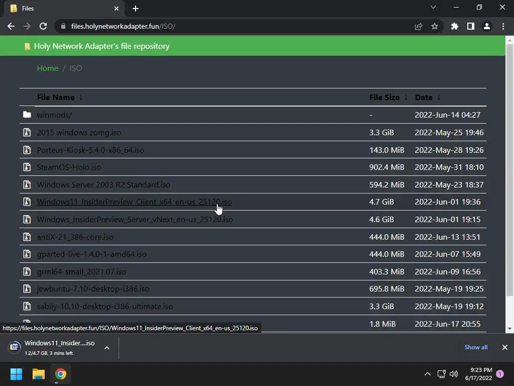
Task: Open File Explorer from the taskbar
Action: point(39,374)
